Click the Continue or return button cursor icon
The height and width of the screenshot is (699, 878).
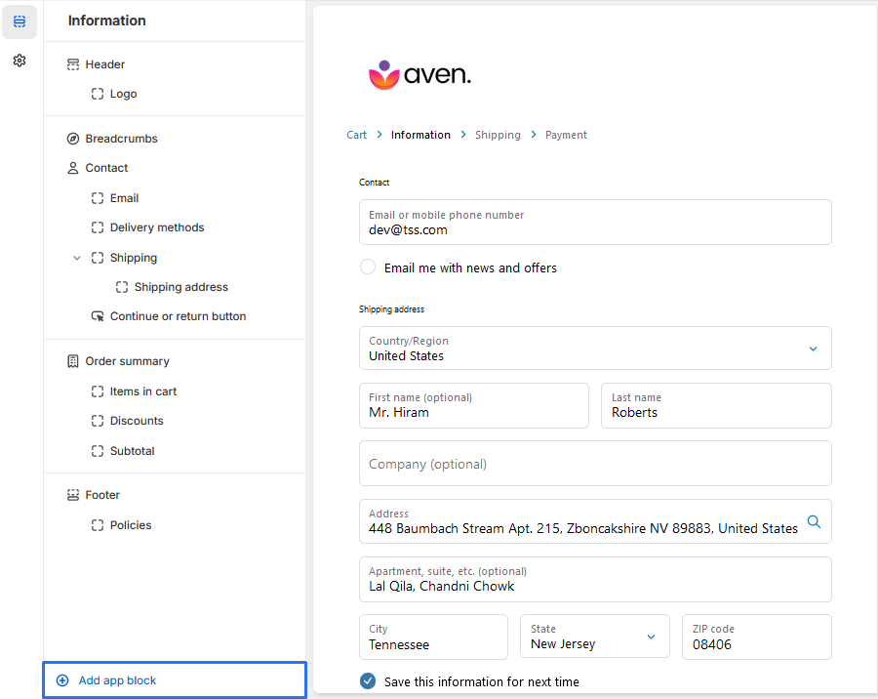pyautogui.click(x=99, y=315)
